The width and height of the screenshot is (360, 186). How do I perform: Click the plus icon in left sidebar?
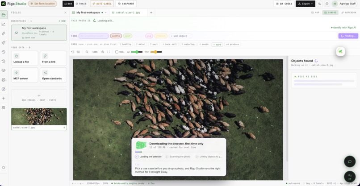point(4,99)
